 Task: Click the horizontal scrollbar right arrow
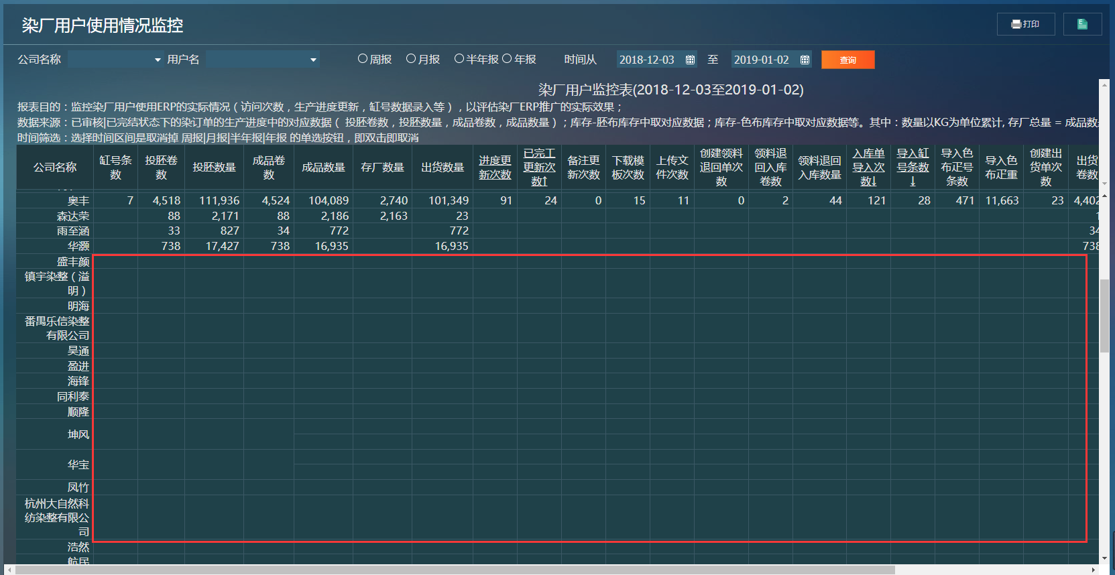(x=1094, y=570)
